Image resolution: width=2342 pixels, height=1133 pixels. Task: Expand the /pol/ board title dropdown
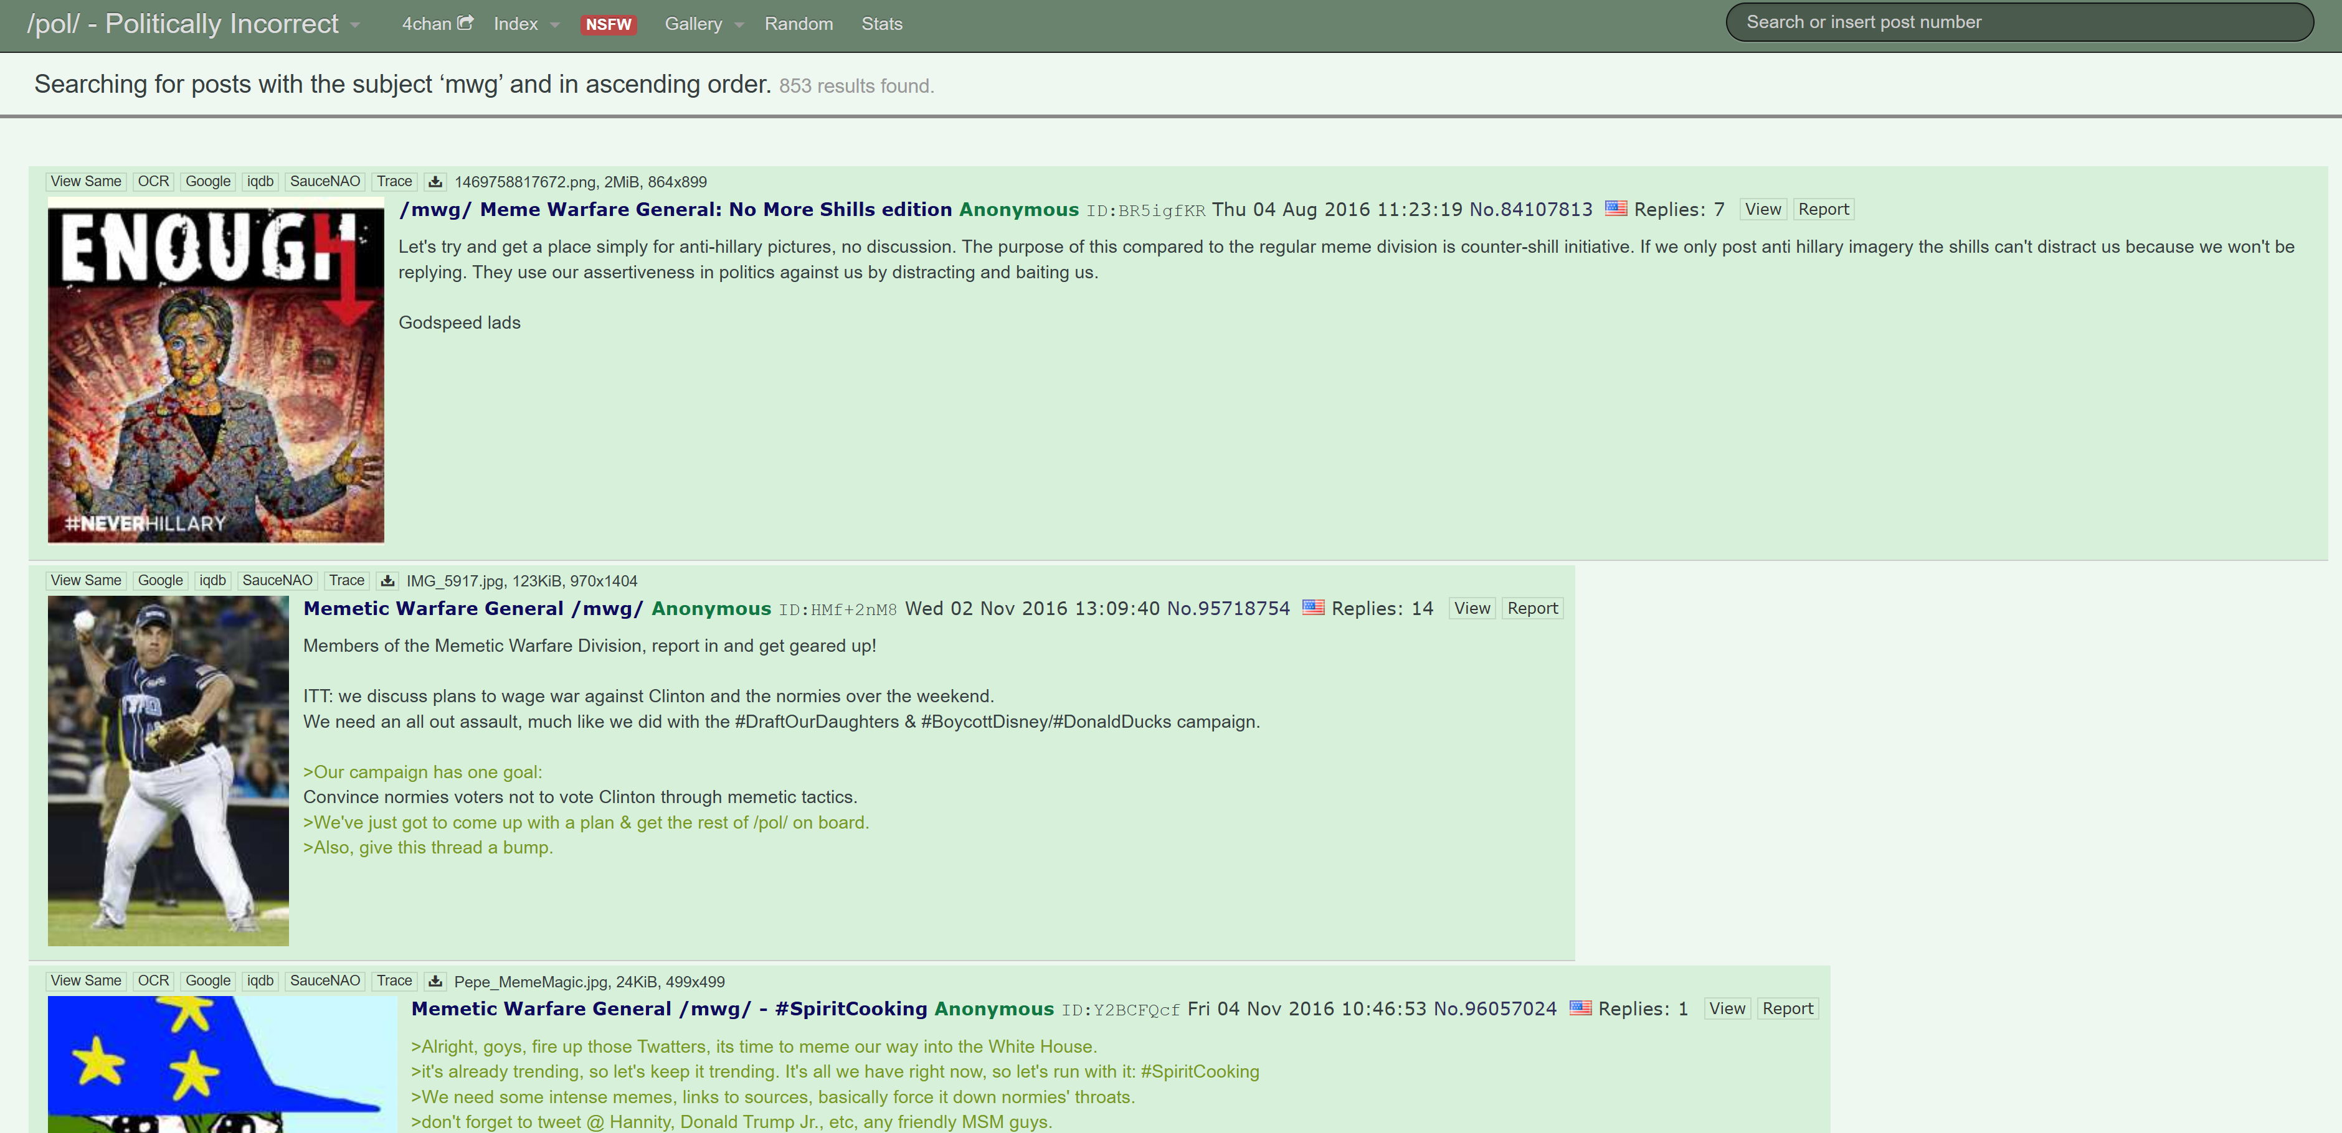pyautogui.click(x=356, y=24)
